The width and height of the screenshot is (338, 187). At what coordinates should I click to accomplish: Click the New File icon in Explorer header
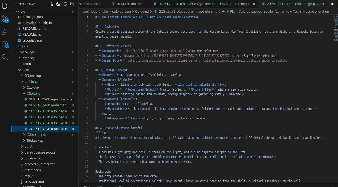pos(51,4)
